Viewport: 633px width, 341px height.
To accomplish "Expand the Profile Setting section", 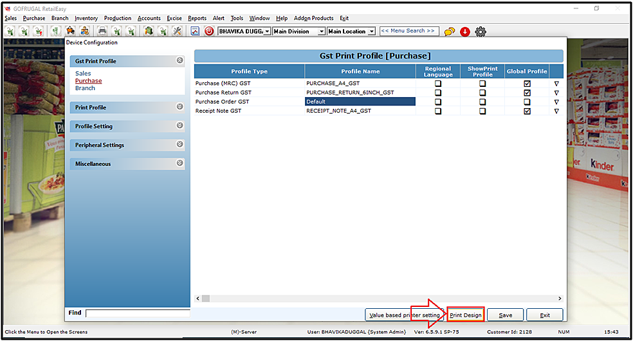I will pyautogui.click(x=179, y=125).
